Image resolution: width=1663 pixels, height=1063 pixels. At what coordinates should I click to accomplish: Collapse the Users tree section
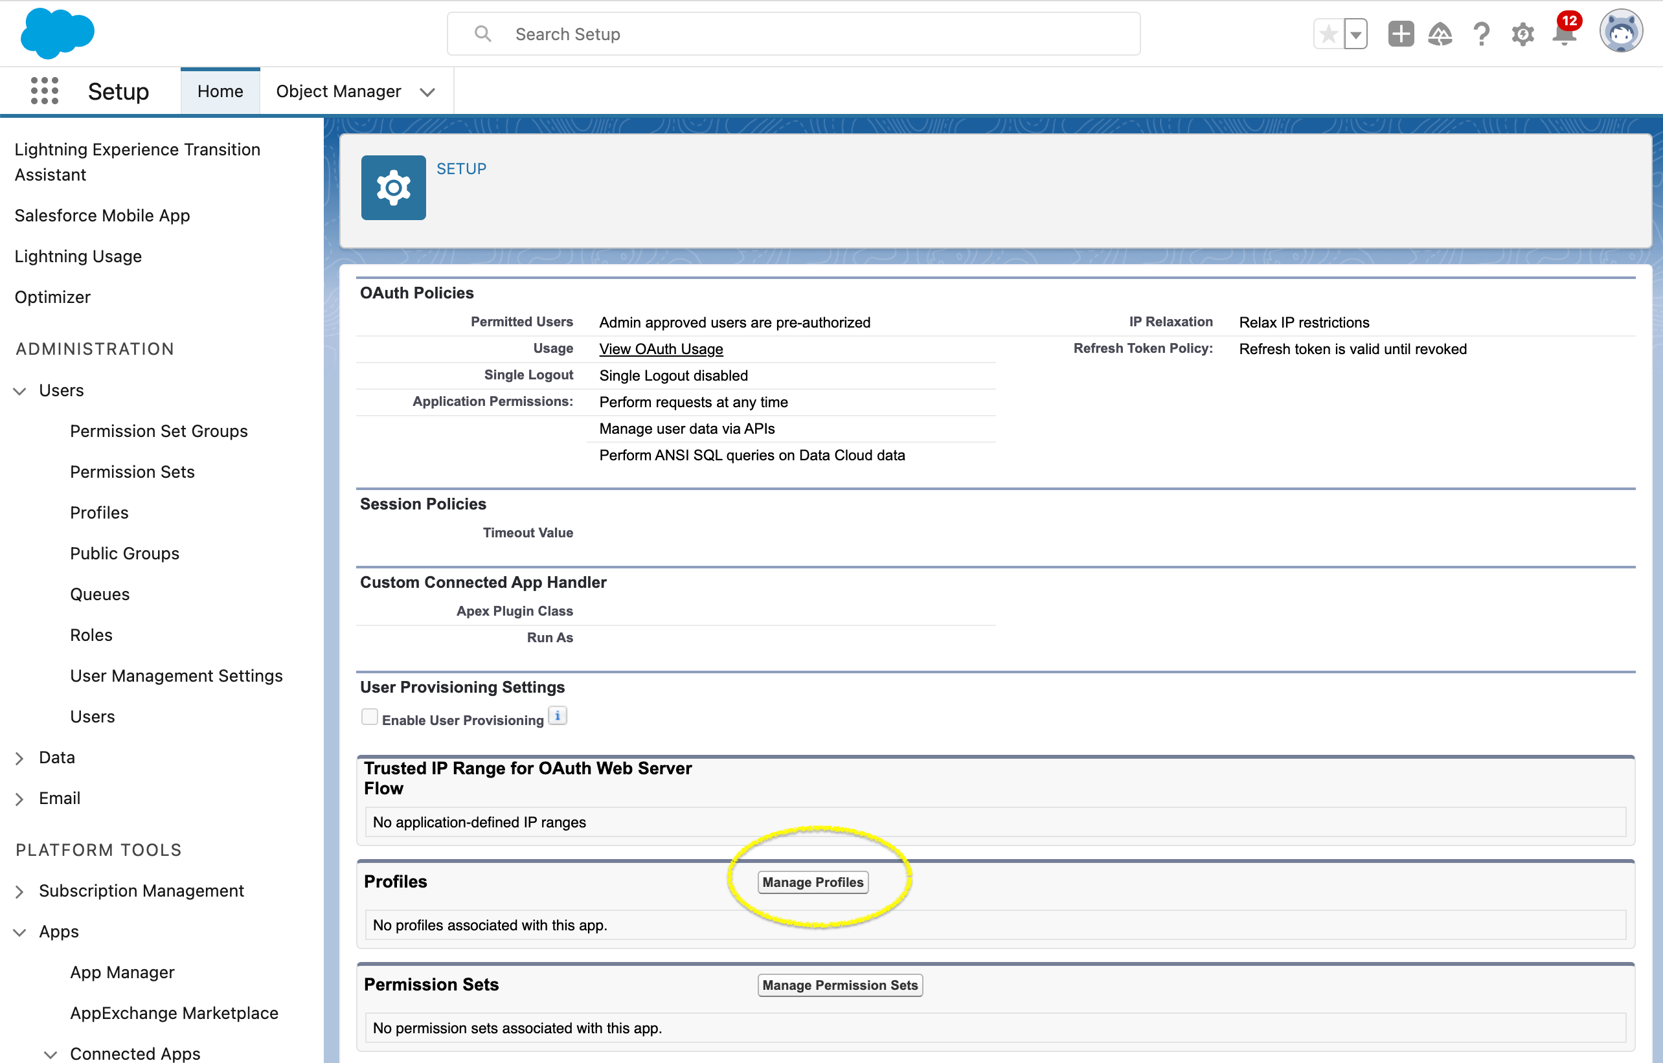(20, 392)
